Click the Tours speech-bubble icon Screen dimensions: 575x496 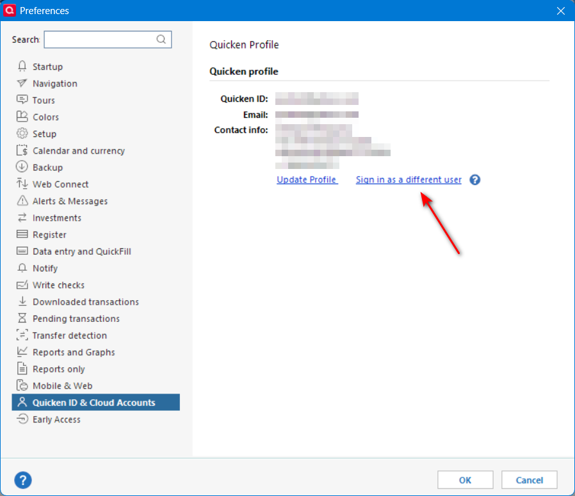[22, 100]
